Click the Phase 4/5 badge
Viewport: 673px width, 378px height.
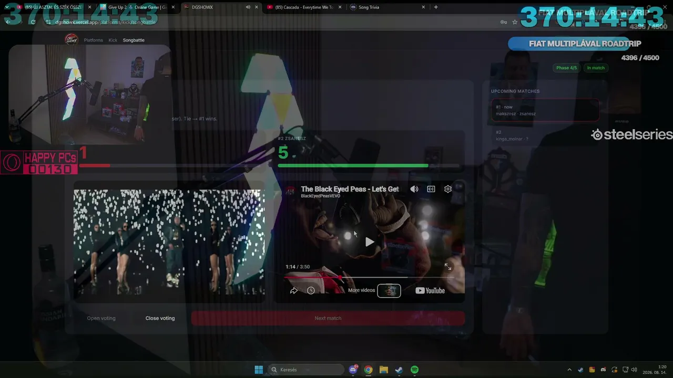[x=566, y=68]
